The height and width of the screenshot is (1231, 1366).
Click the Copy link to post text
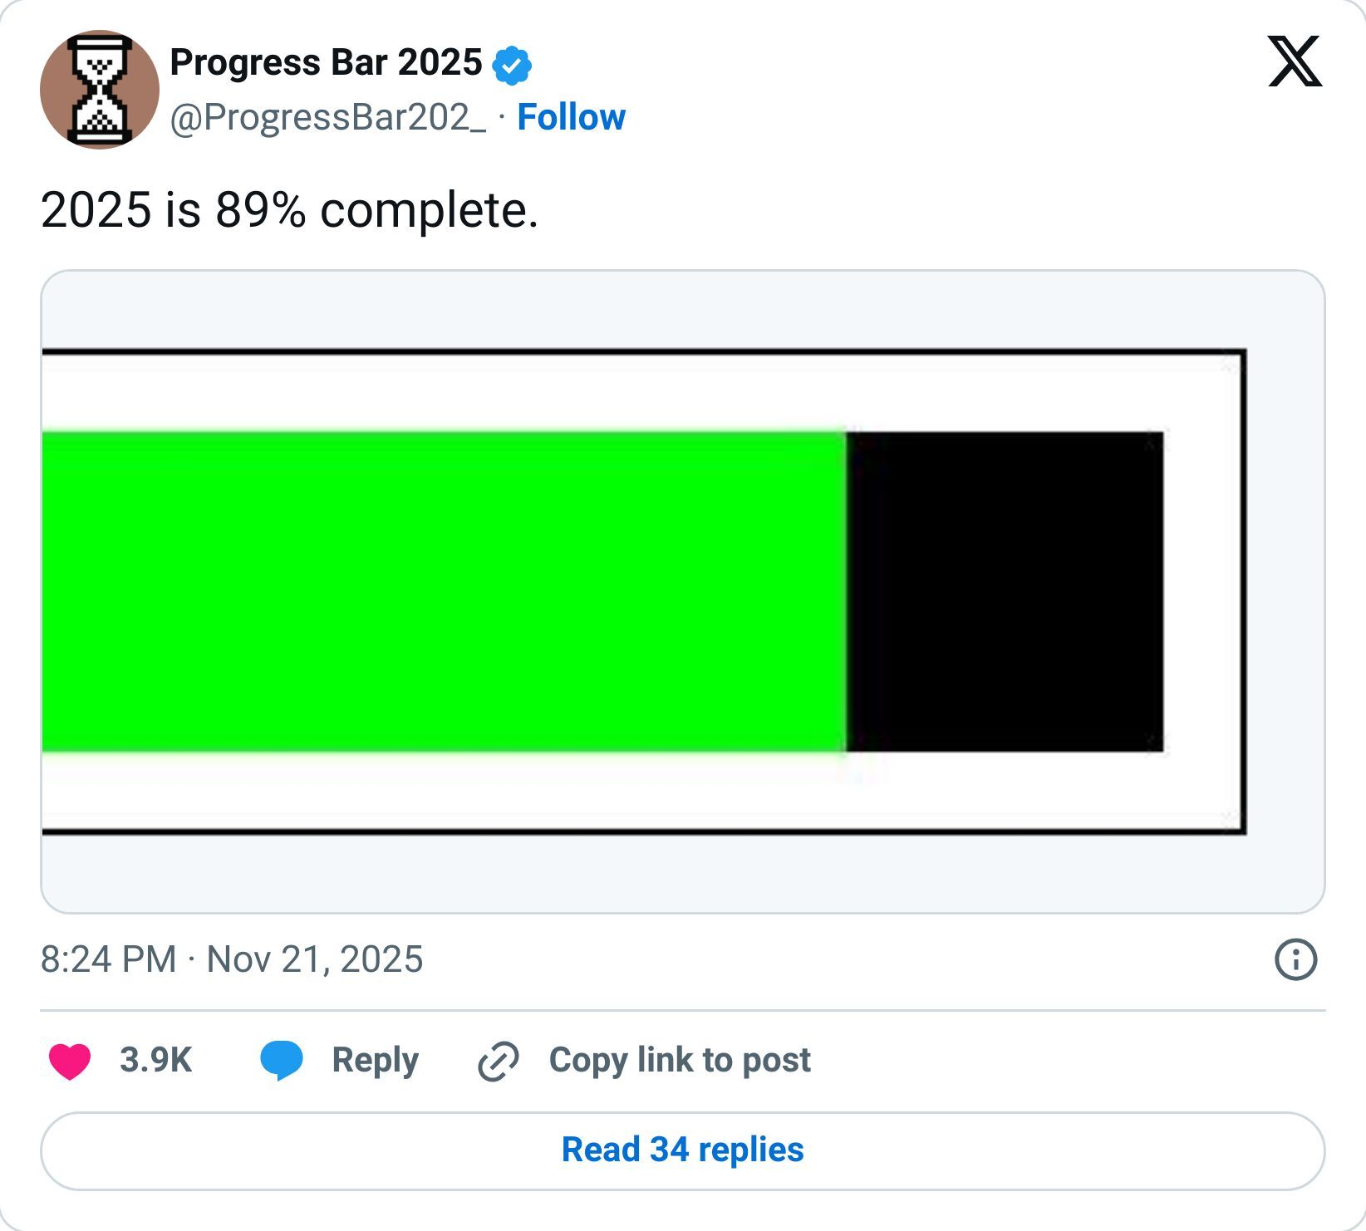tap(681, 1059)
